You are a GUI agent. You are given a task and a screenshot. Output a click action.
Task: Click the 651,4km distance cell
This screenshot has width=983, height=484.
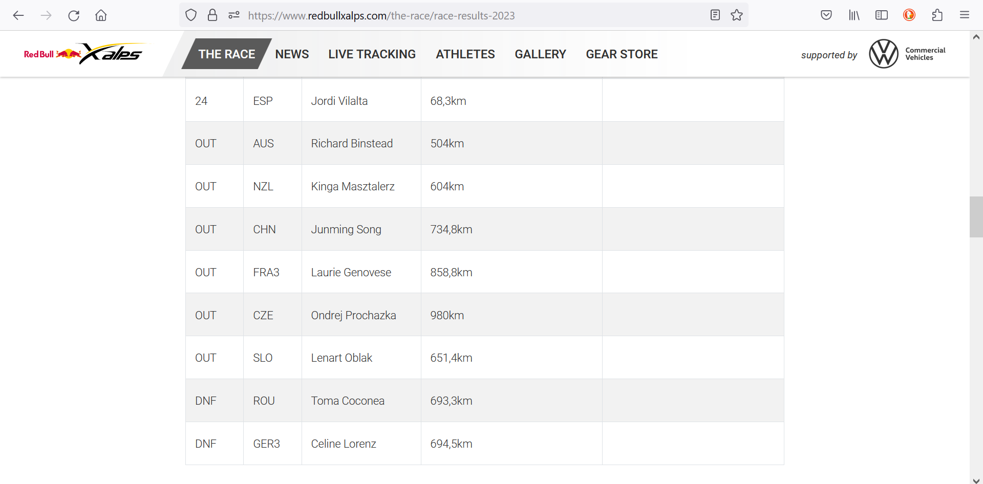click(x=511, y=358)
